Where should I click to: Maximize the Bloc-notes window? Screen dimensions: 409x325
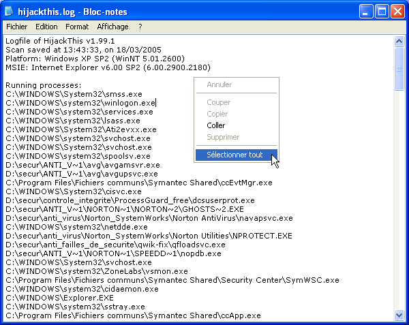382,12
